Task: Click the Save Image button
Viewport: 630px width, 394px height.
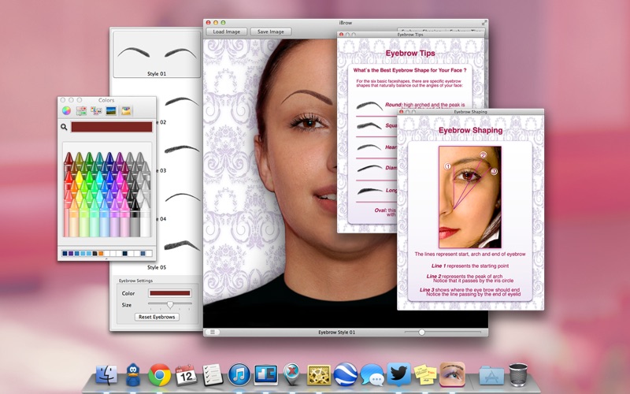Action: pyautogui.click(x=271, y=32)
